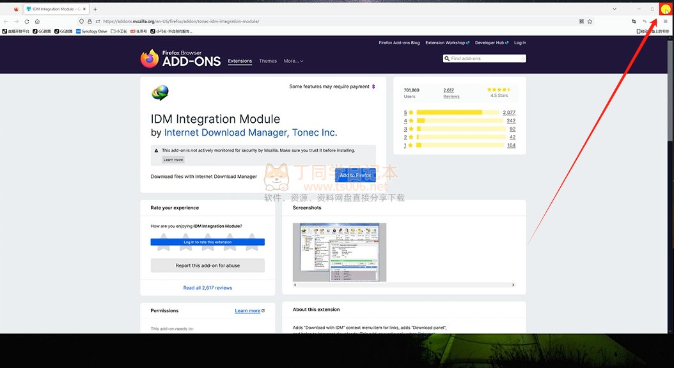Viewport: 674px width, 368px height.
Task: Click the Add to Firefox button
Action: 356,175
